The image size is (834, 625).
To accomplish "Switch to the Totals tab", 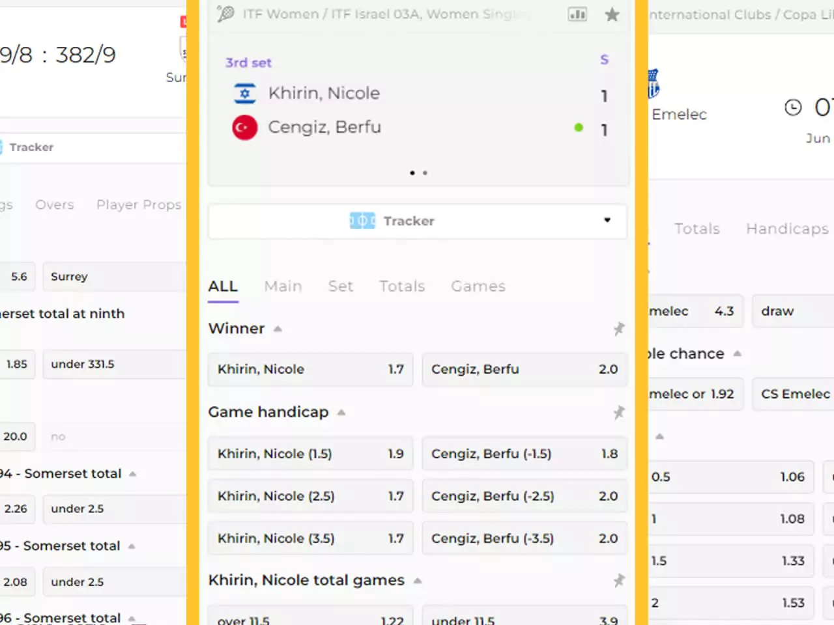I will click(401, 286).
